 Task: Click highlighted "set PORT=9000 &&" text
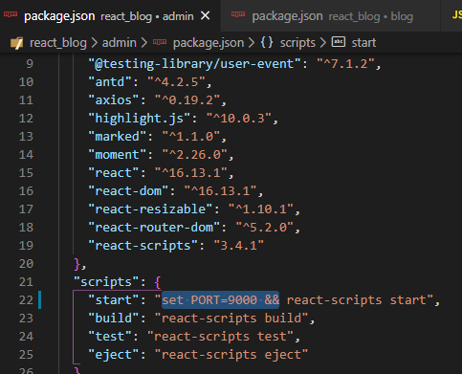pos(220,300)
